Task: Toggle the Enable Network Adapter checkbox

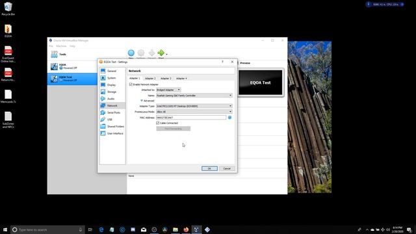Action: tap(131, 84)
